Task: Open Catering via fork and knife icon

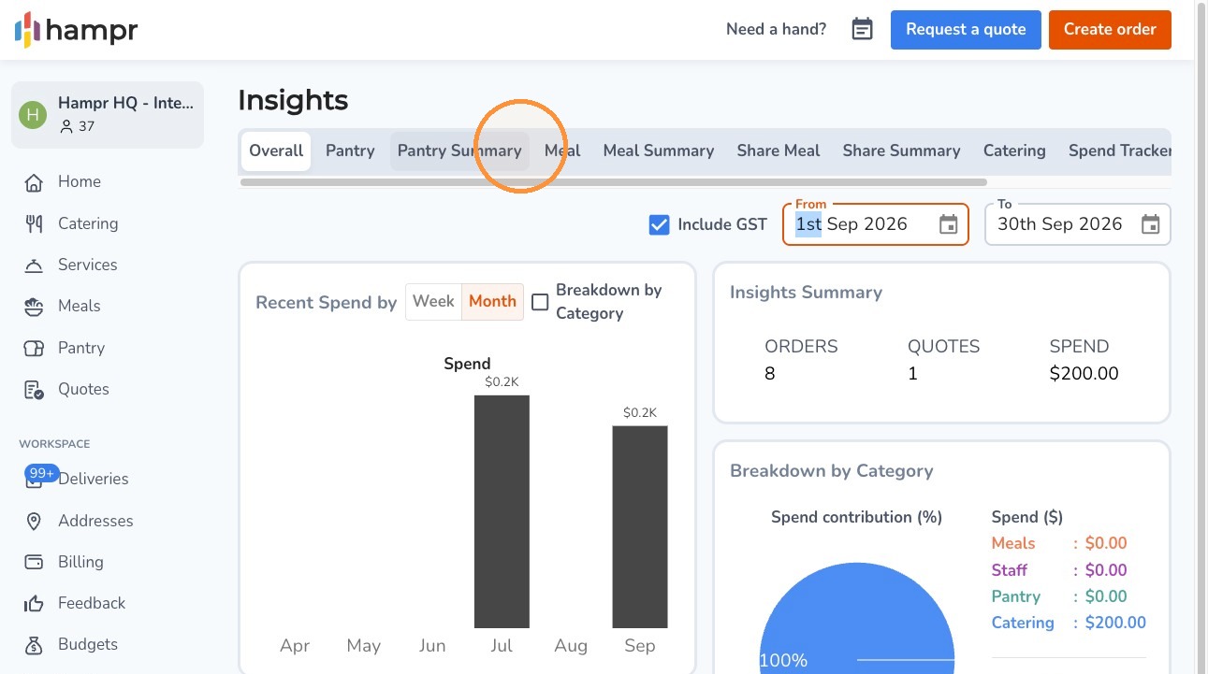Action: coord(34,223)
